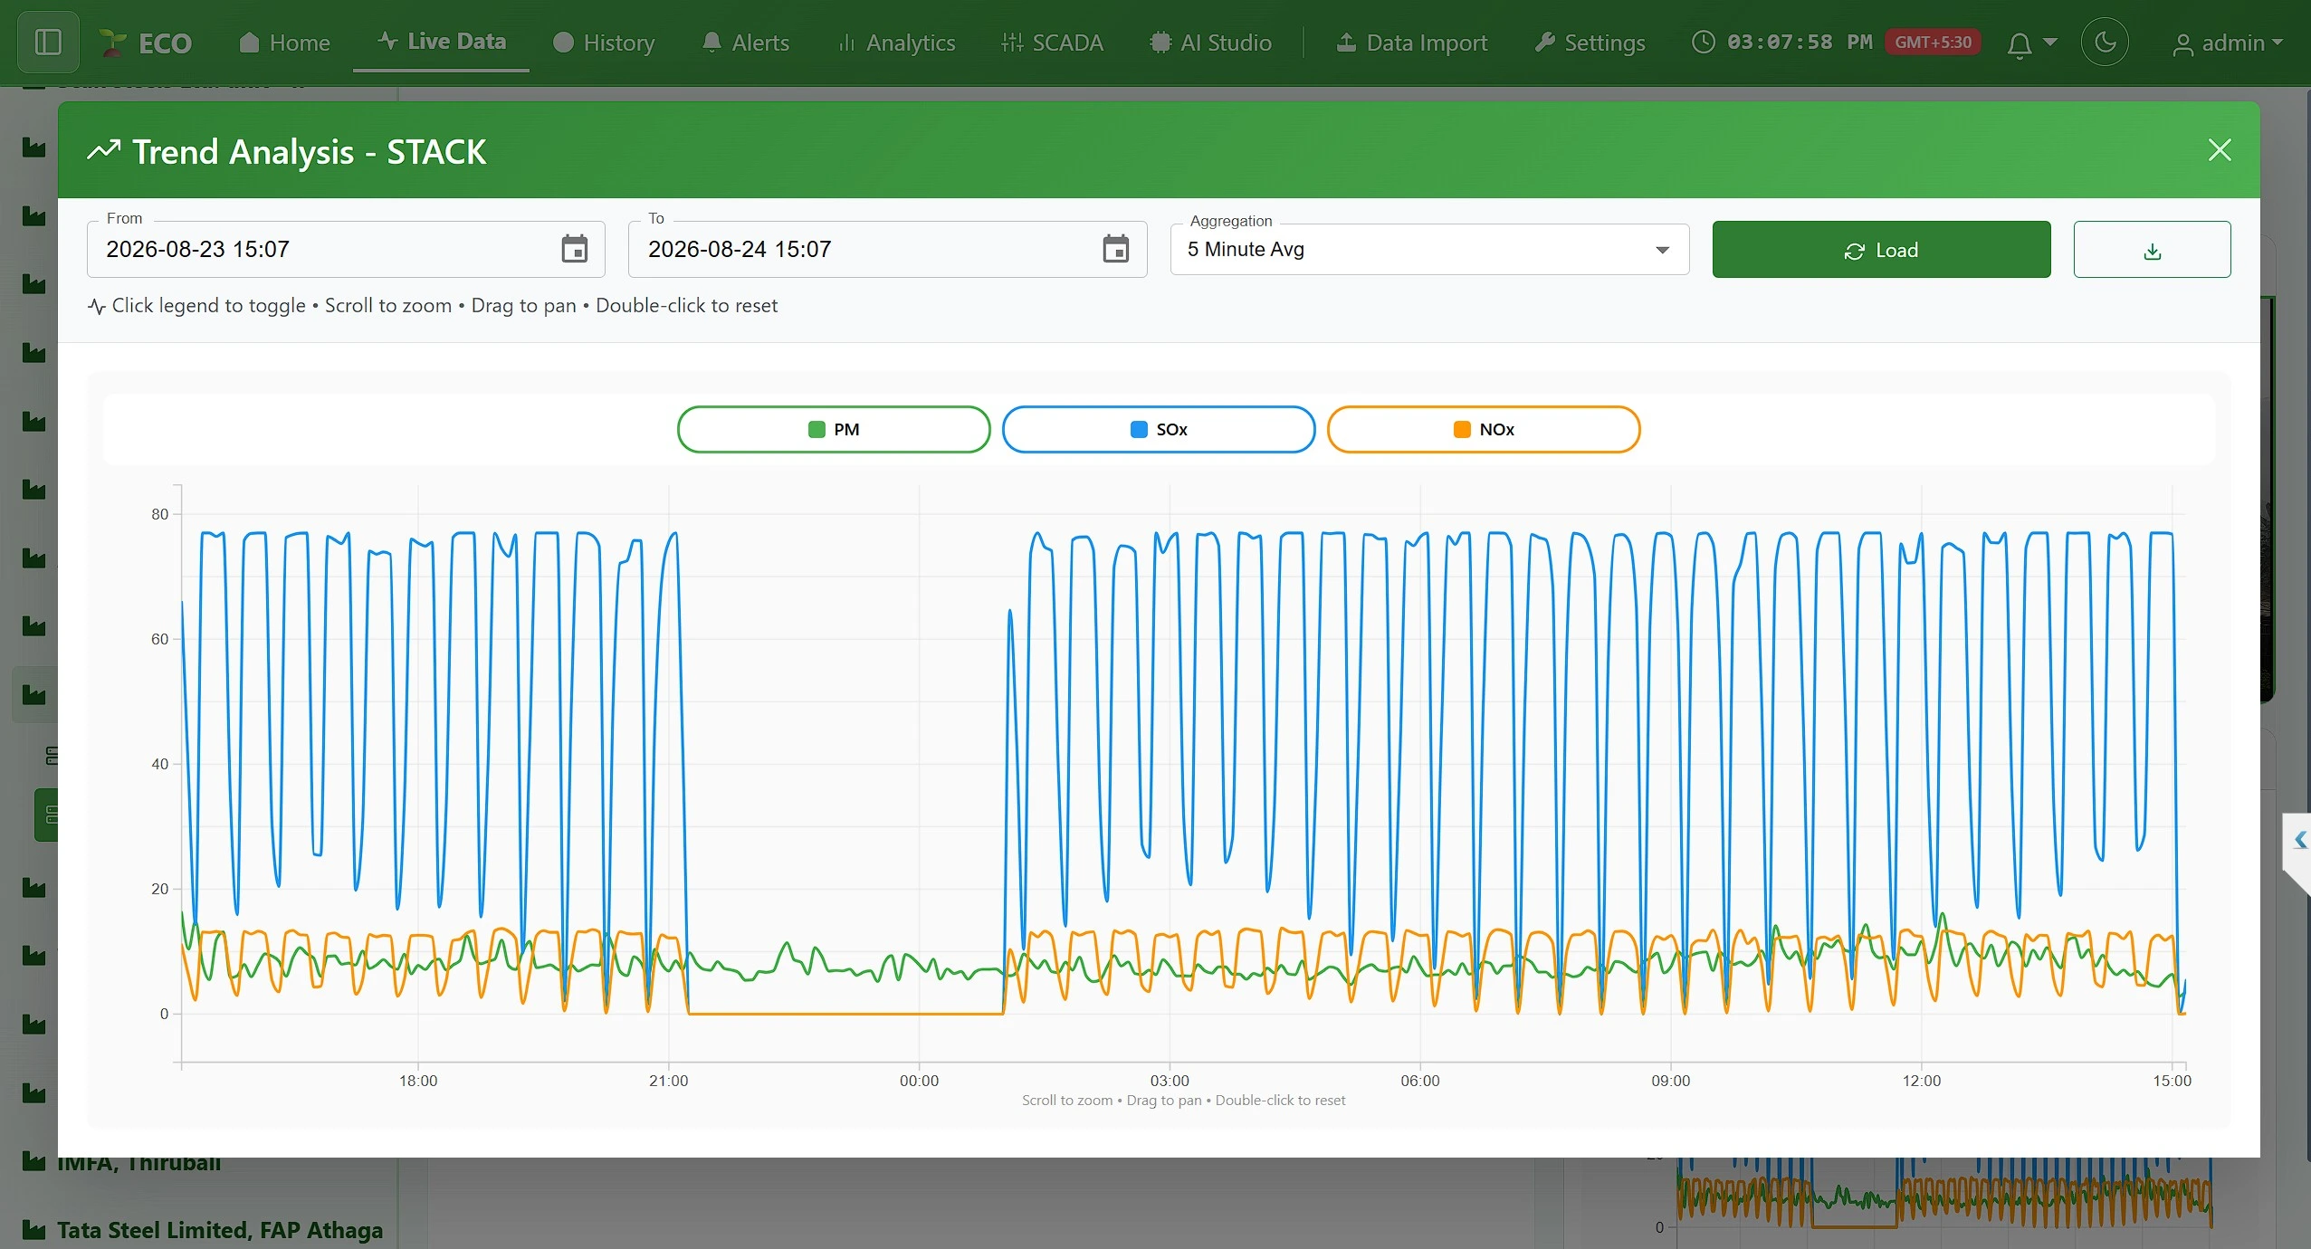Click the factory icon beside IMFA, Thirubali
Screen dimensions: 2311x1249
point(33,1160)
